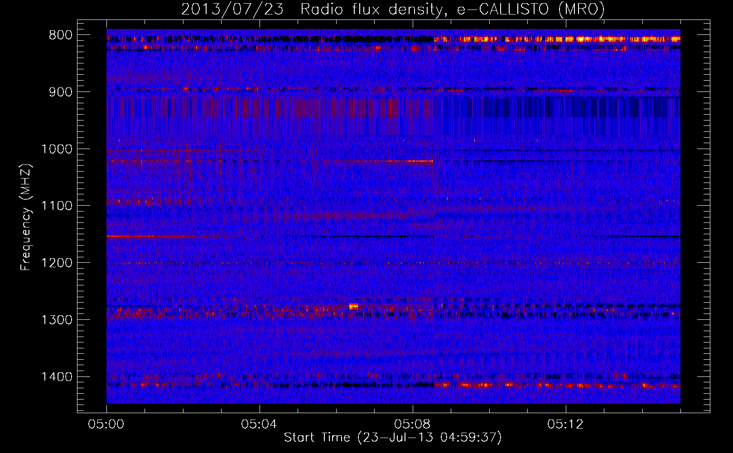This screenshot has height=453, width=733.
Task: Click the 05:00 time tick label
Action: pyautogui.click(x=106, y=424)
